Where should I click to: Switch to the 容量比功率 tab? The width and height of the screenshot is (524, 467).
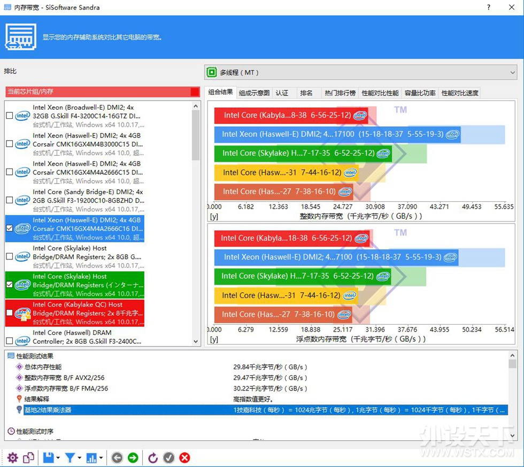pyautogui.click(x=420, y=93)
